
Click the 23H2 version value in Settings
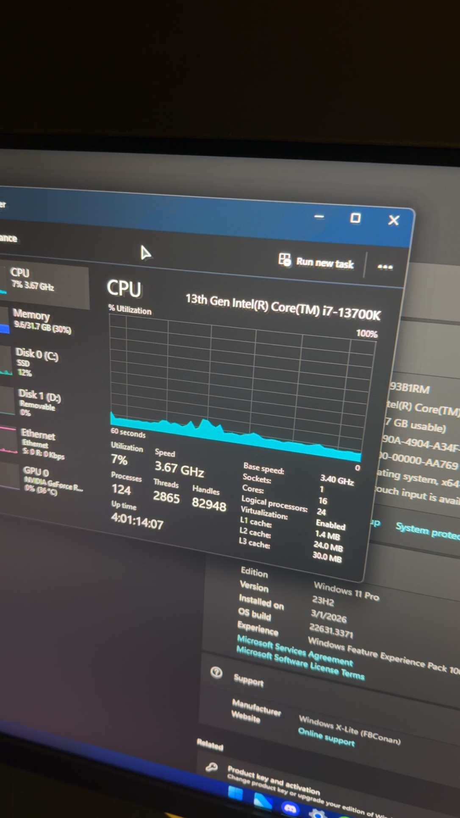[323, 601]
